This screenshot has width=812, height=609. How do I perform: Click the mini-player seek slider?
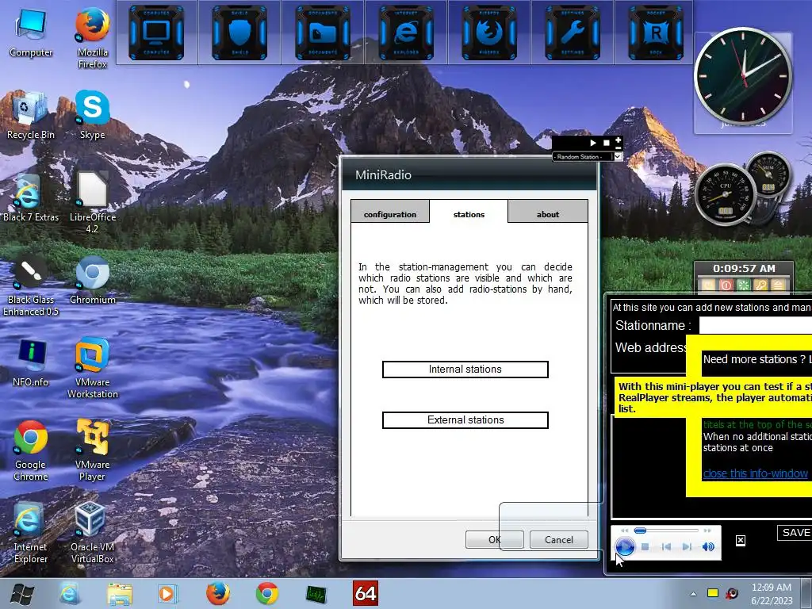tap(666, 530)
